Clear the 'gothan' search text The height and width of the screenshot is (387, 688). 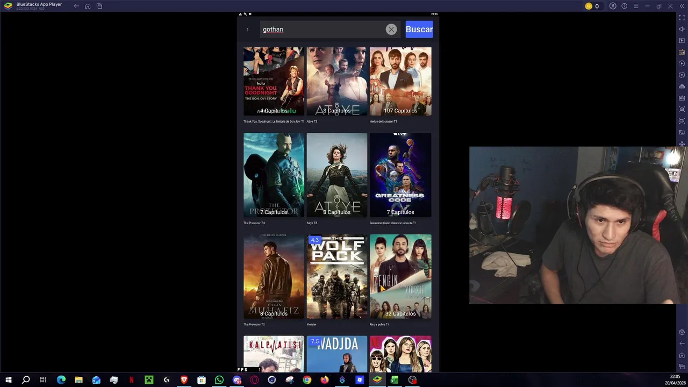(391, 30)
